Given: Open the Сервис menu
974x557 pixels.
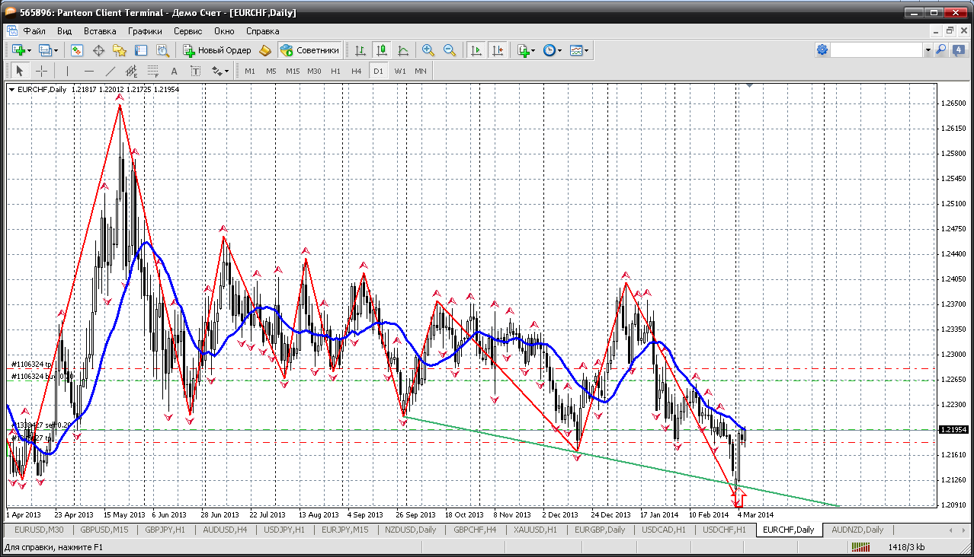Looking at the screenshot, I should coord(187,31).
